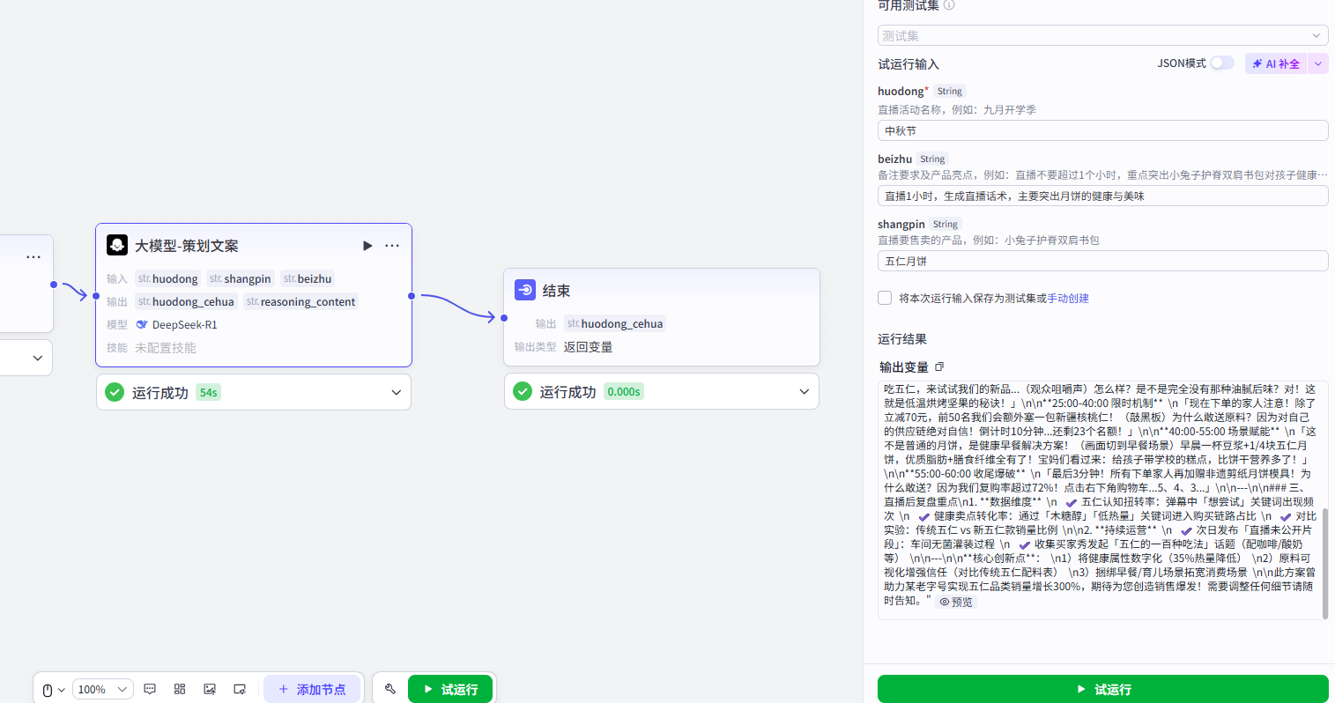This screenshot has width=1335, height=703.
Task: Click the 返回变量 output type value
Action: [588, 347]
